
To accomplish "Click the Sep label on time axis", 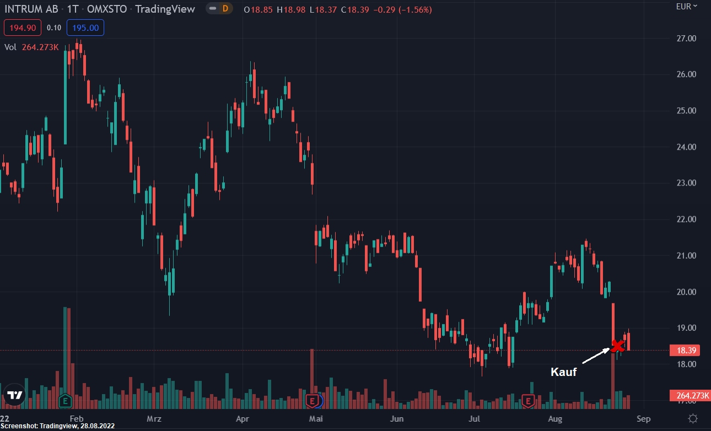I will (x=644, y=418).
